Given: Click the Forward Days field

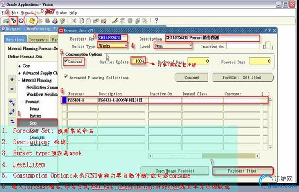Looking at the screenshot, I should [260, 61].
